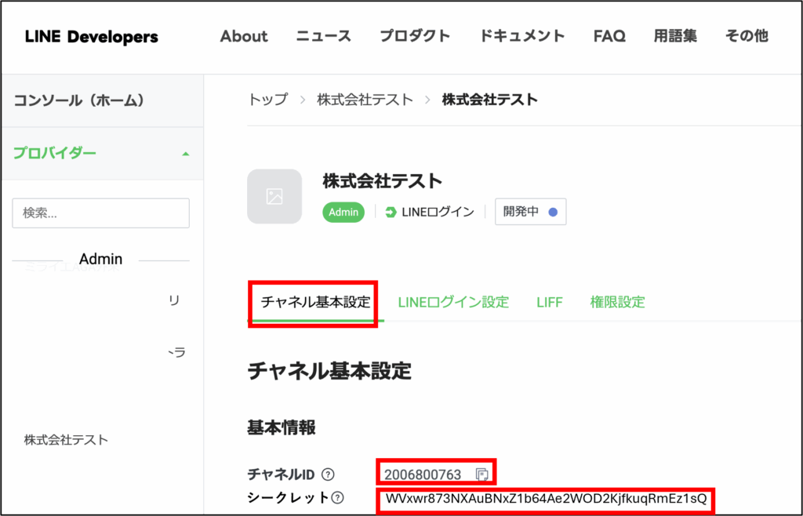Copy the channel ID with the copy icon
This screenshot has height=516, width=803.
482,474
